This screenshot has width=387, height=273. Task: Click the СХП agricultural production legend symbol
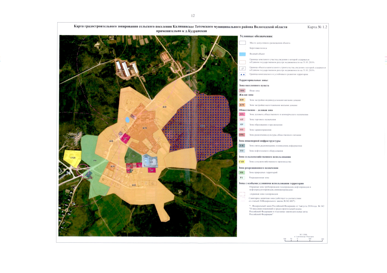[x=242, y=162]
